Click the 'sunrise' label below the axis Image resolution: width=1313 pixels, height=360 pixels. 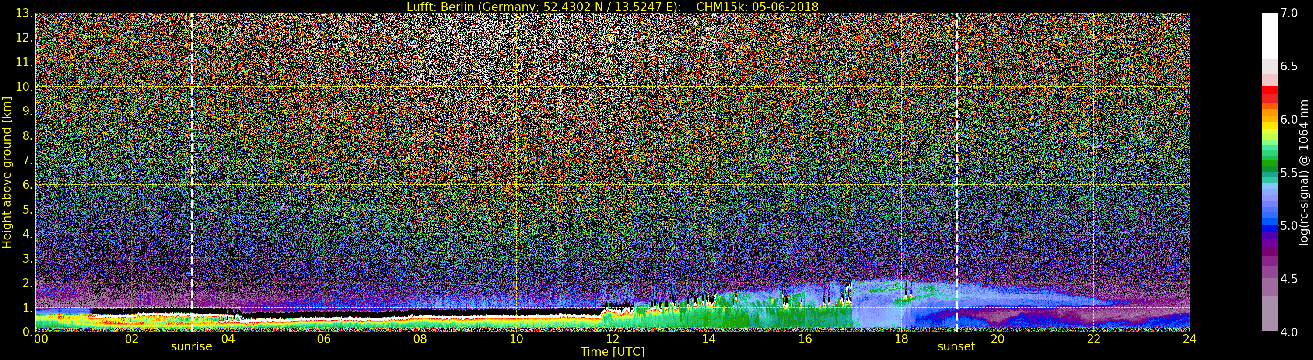(x=191, y=347)
